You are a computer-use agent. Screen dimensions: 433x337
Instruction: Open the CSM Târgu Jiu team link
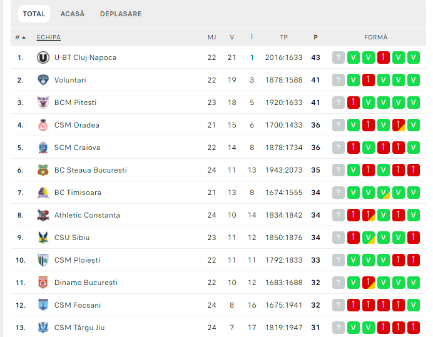point(79,328)
